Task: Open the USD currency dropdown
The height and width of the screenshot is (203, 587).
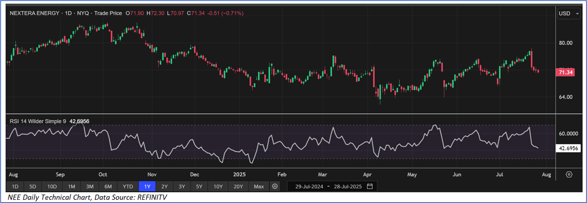Action: [569, 14]
